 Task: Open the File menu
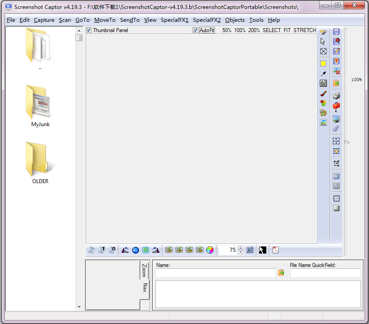coord(11,20)
